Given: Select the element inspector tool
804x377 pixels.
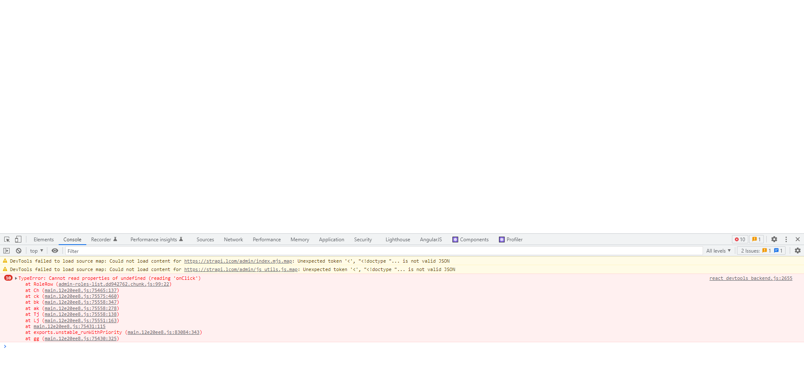Looking at the screenshot, I should [6, 239].
